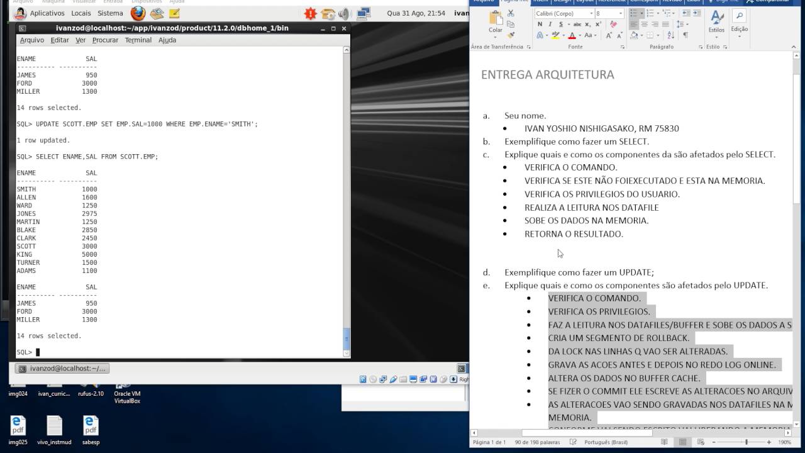Open the terminal Editar menu
Image resolution: width=805 pixels, height=453 pixels.
pyautogui.click(x=60, y=40)
